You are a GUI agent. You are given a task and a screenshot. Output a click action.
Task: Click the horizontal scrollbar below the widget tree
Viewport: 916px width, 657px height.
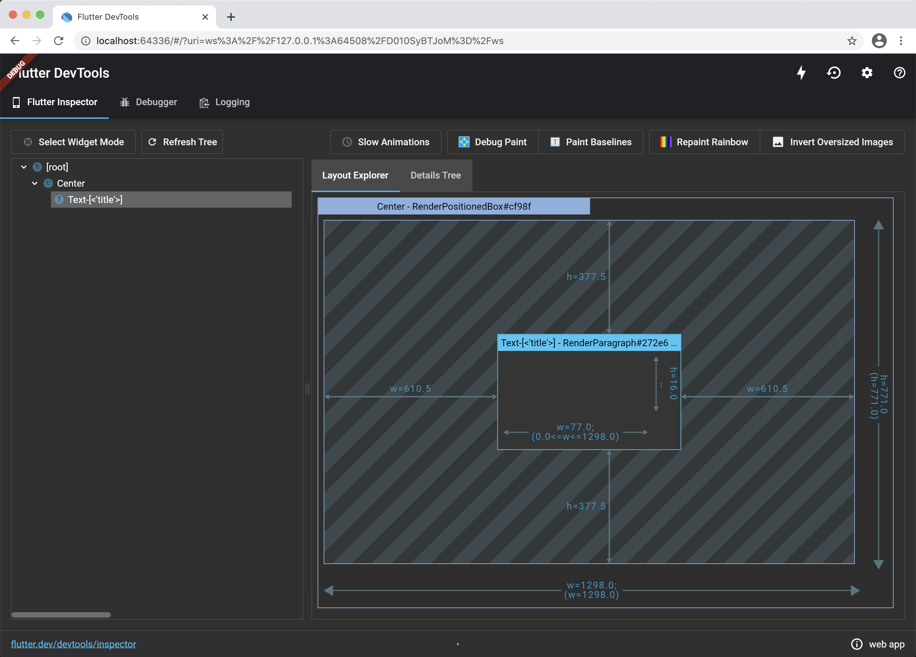point(60,615)
